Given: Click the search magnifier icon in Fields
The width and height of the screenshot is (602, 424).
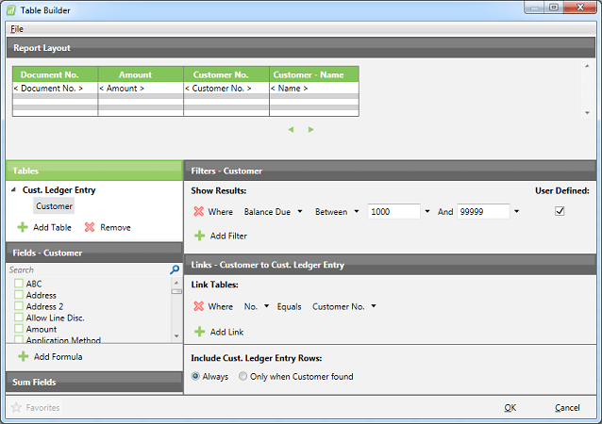Looking at the screenshot, I should tap(175, 269).
